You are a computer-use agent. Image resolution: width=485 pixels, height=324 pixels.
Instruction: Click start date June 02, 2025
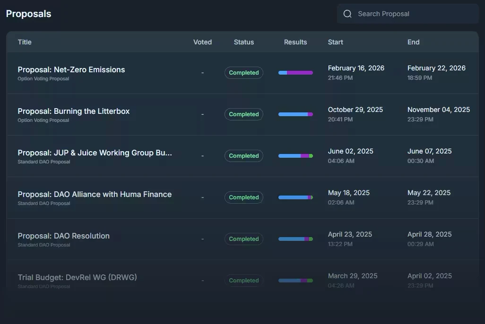pos(350,151)
